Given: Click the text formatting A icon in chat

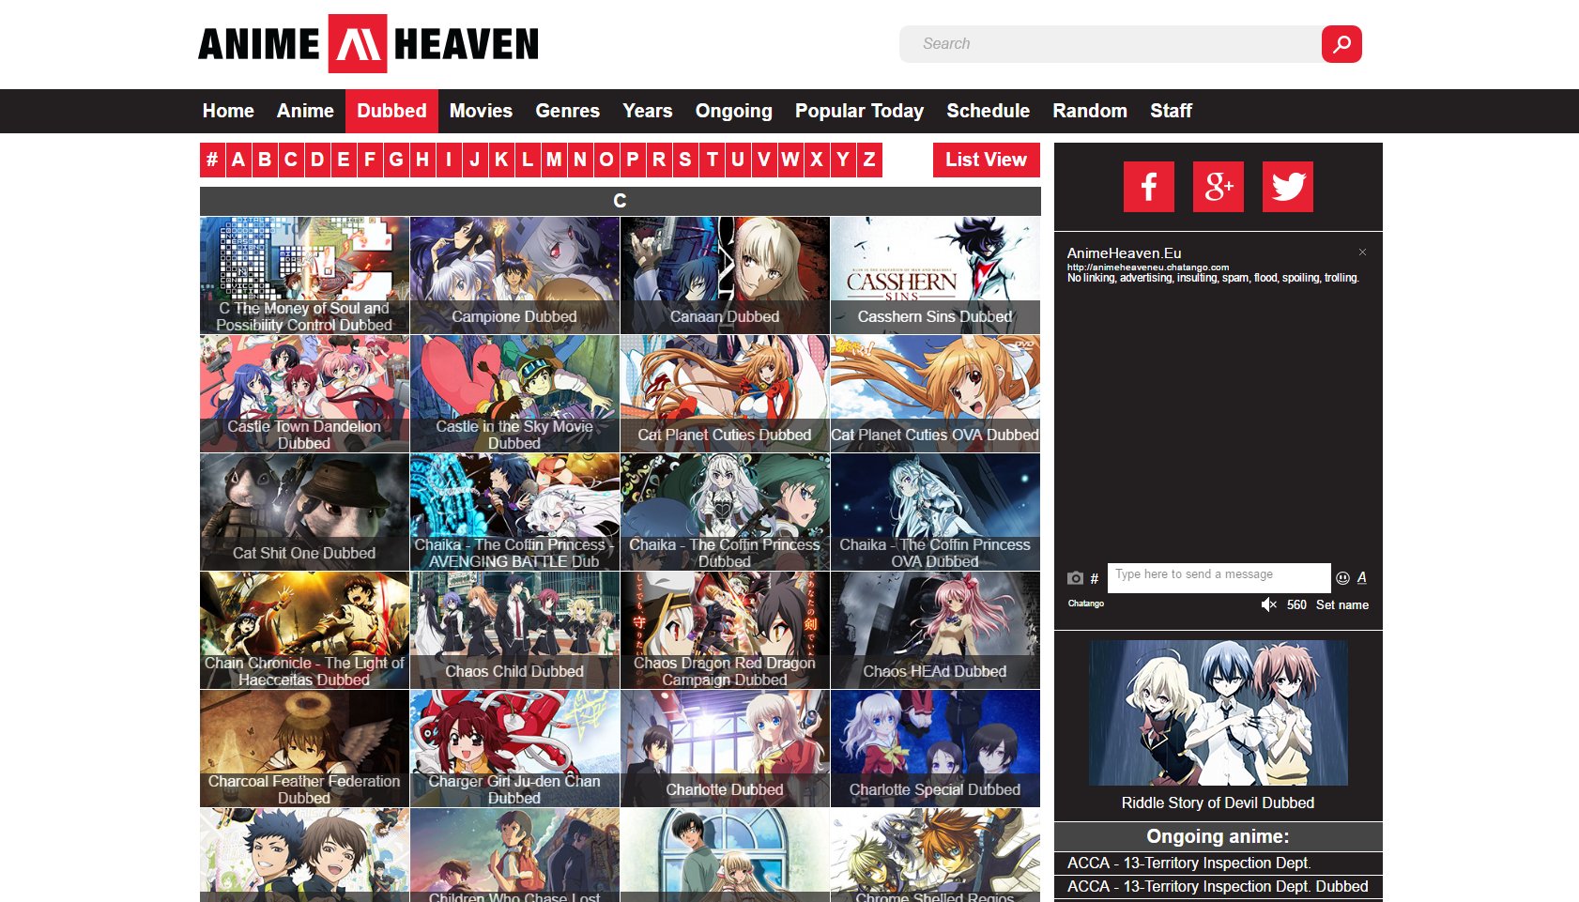Looking at the screenshot, I should pos(1362,578).
